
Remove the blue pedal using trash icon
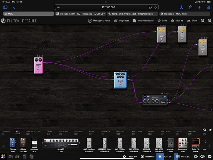126,70
